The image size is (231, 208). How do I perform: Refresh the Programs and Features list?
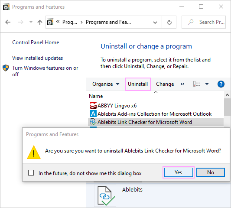(x=169, y=22)
